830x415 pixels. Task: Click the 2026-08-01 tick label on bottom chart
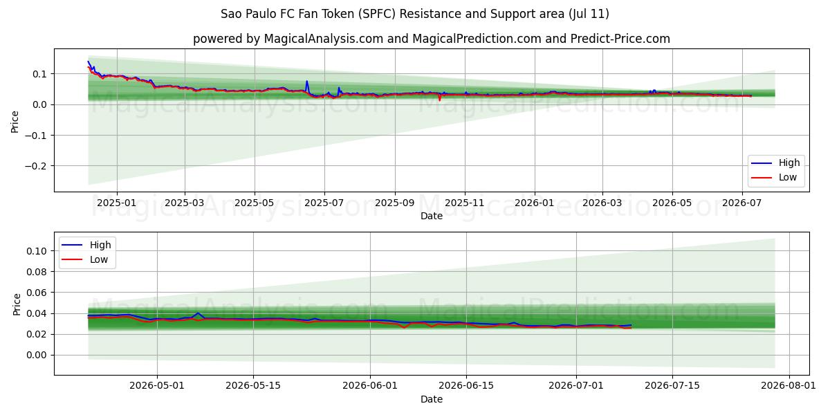pyautogui.click(x=789, y=386)
